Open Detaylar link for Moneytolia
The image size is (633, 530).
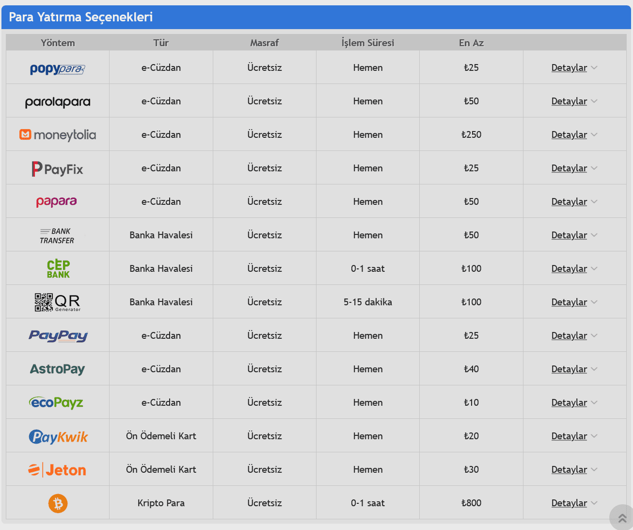(569, 135)
